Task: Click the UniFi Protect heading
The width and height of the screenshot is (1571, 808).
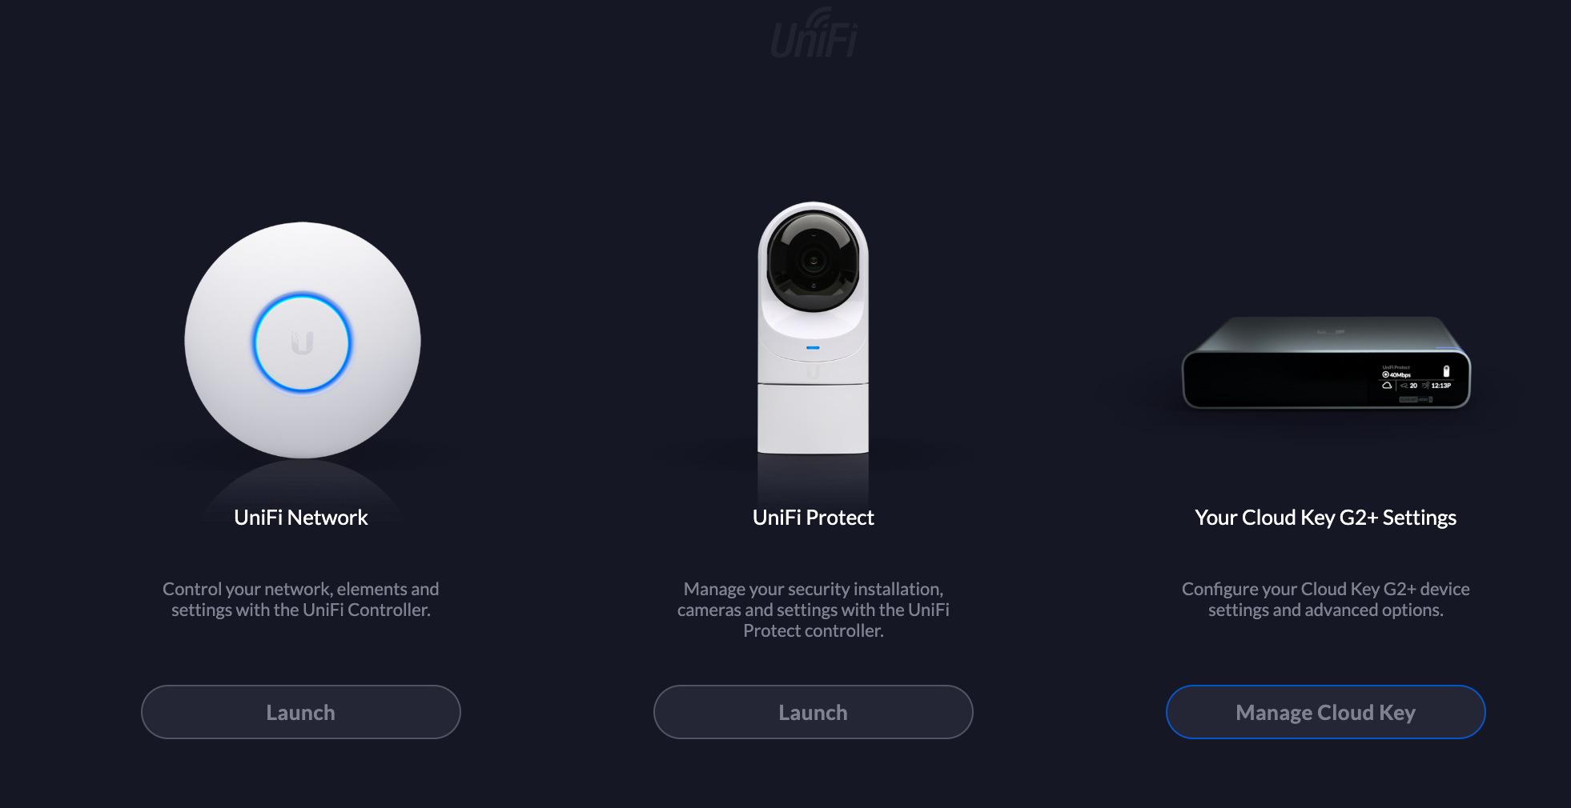Action: [814, 518]
